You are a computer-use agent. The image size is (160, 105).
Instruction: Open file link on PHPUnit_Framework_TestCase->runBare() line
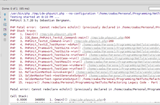[x=123, y=65]
